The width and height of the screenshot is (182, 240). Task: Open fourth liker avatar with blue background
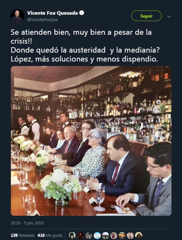[97, 236]
